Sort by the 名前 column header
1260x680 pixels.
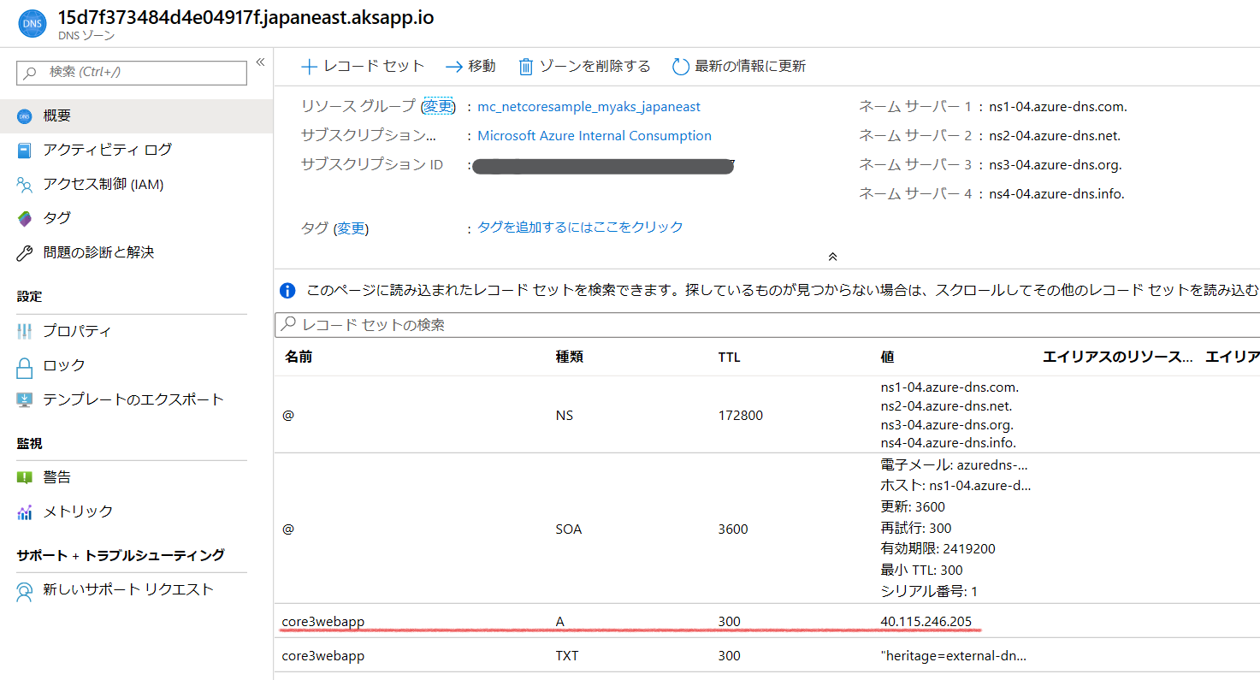pos(299,358)
